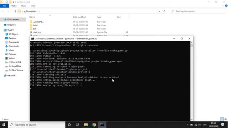The height and width of the screenshot is (128, 228).
Task: Select the dist folder
Action: [x=35, y=29]
